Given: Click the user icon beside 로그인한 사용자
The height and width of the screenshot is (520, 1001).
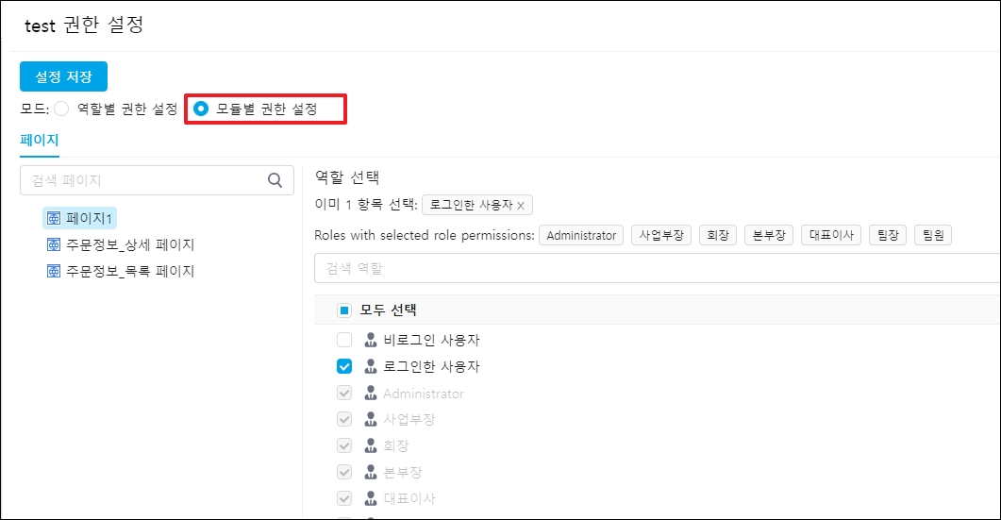Looking at the screenshot, I should [371, 366].
